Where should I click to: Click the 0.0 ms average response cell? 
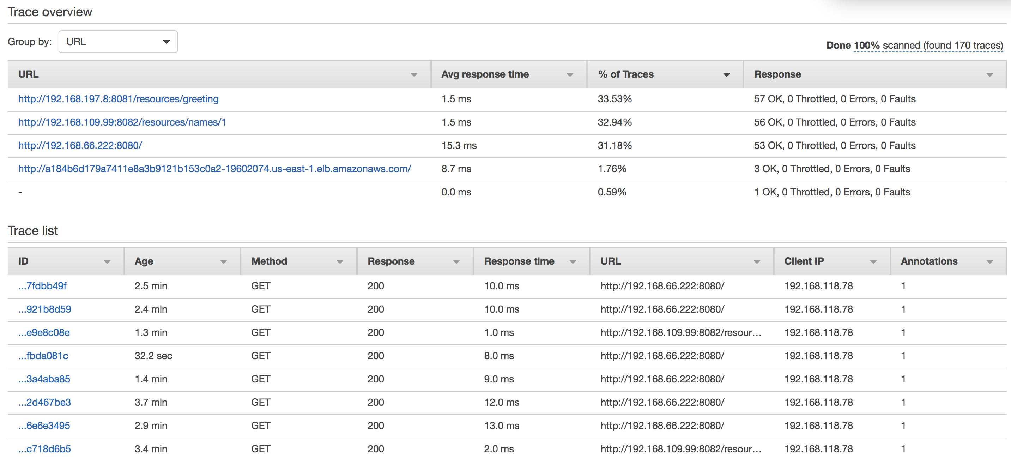[456, 192]
